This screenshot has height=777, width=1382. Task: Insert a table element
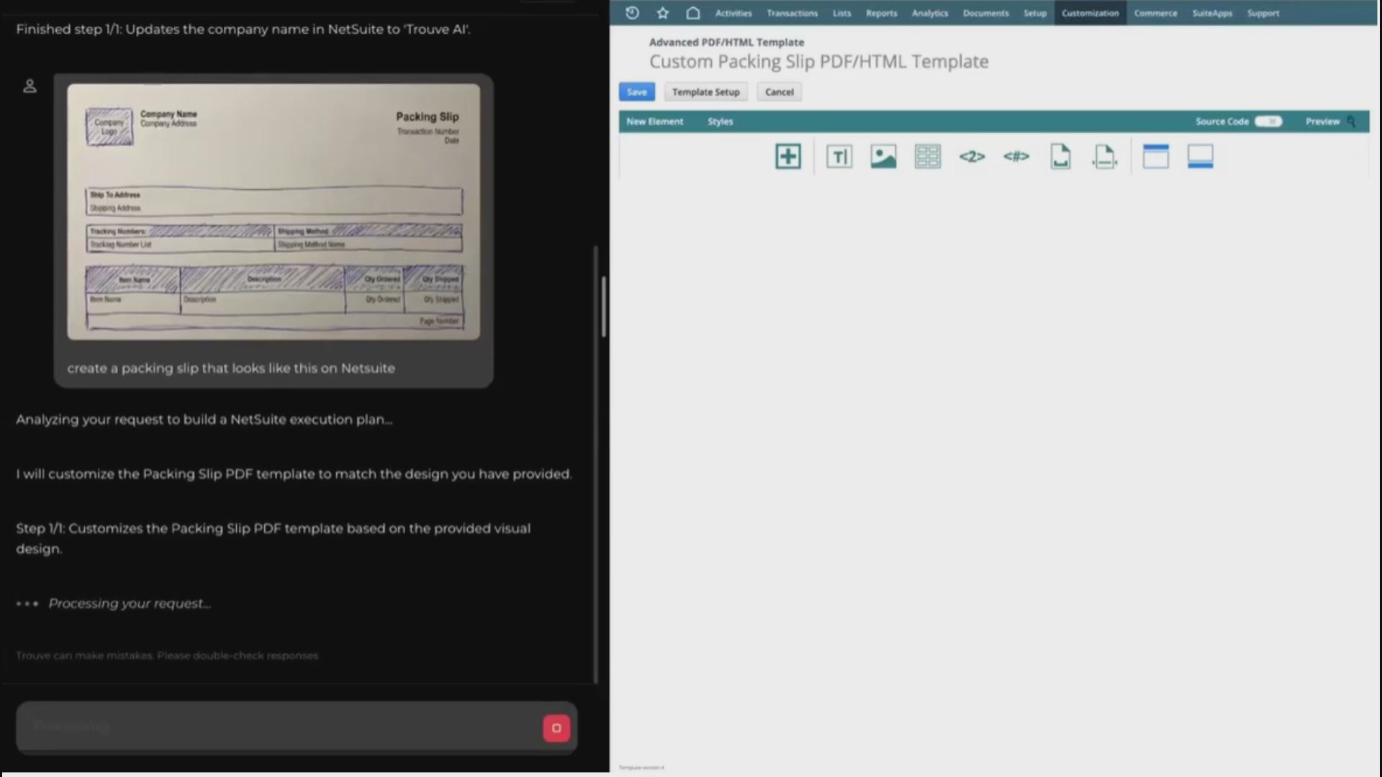927,156
